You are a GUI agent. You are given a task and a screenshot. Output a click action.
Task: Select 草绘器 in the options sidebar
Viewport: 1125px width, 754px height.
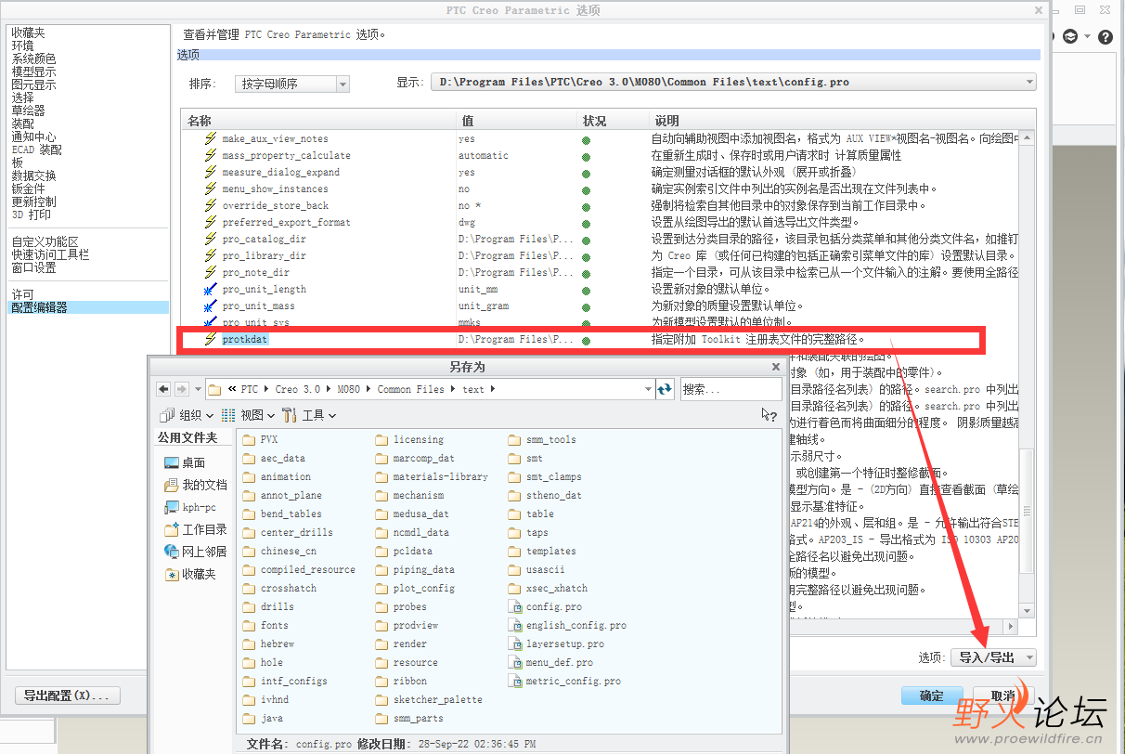point(28,110)
